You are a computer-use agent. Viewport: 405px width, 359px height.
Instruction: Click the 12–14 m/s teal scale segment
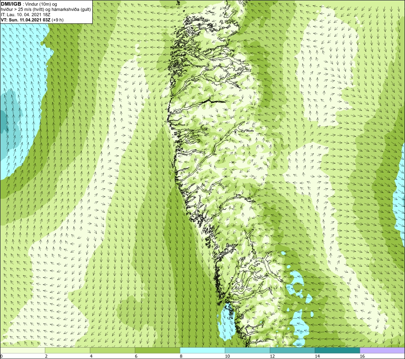click(x=292, y=350)
